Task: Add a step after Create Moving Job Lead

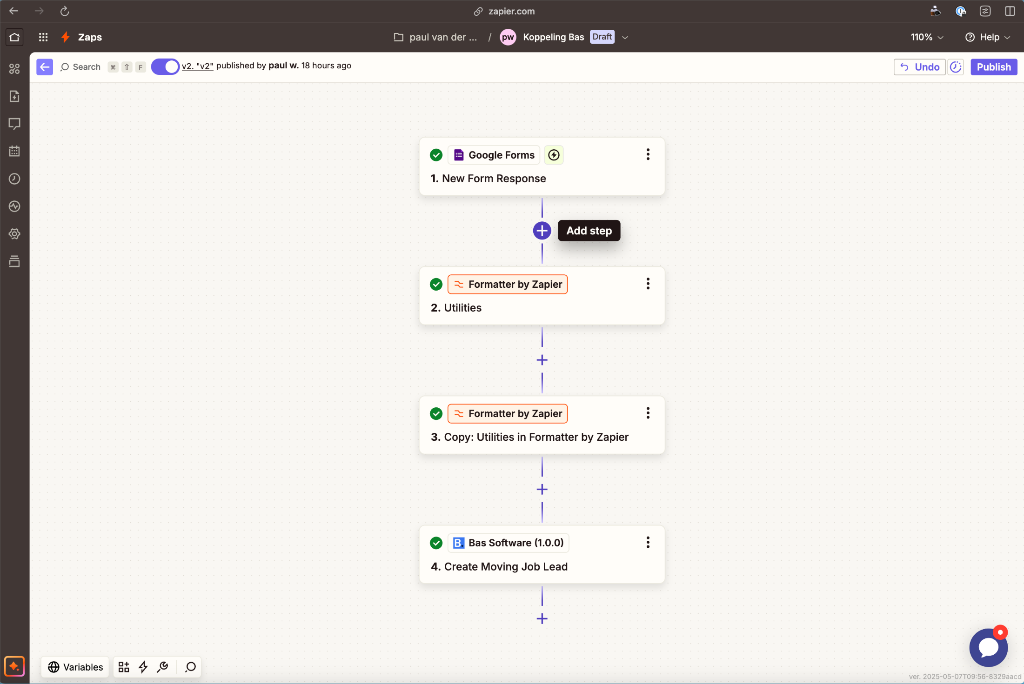Action: (542, 619)
